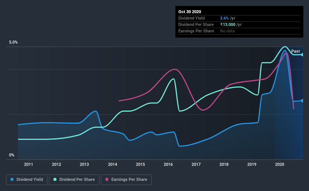This screenshot has width=309, height=191.
Task: Select the 2020 label on the x-axis
Action: pyautogui.click(x=280, y=164)
